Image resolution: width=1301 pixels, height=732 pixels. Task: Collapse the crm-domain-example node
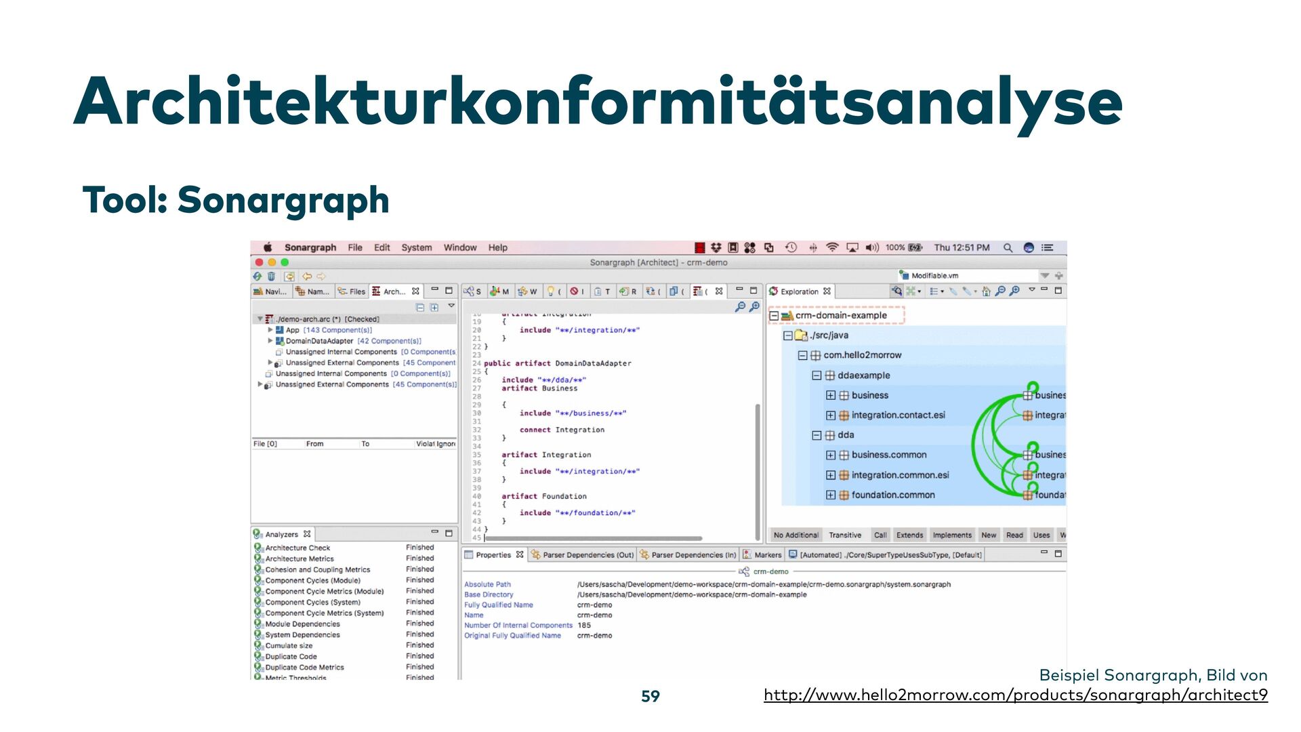774,316
